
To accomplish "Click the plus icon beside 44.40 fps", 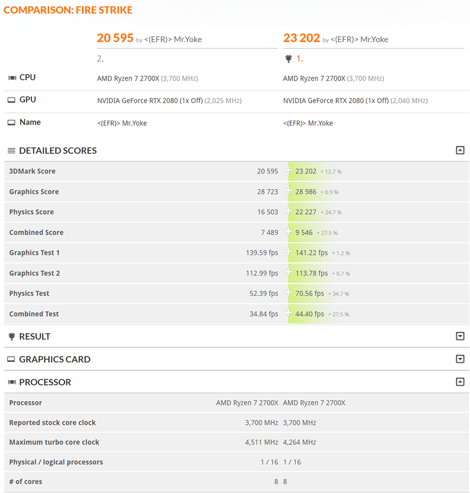I will (288, 313).
